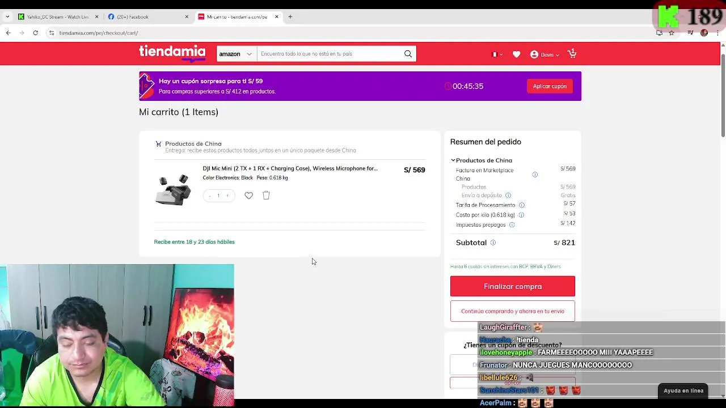Viewport: 726px width, 408px height.
Task: Click the search magnifier icon
Action: (x=408, y=54)
